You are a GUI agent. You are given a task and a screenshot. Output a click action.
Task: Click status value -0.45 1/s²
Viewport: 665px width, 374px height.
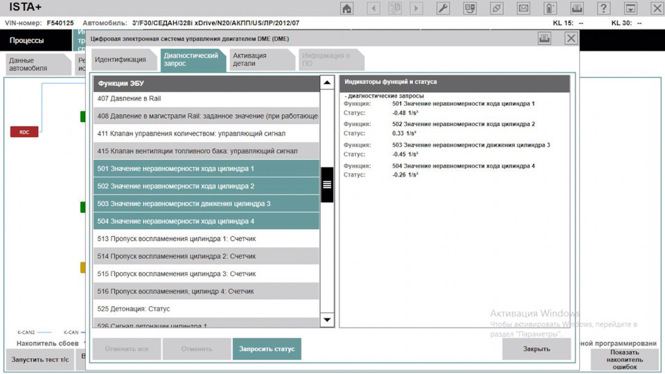[x=405, y=154]
